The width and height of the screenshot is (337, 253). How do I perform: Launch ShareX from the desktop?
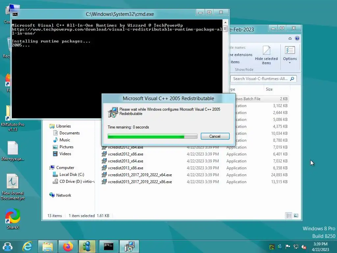13,219
